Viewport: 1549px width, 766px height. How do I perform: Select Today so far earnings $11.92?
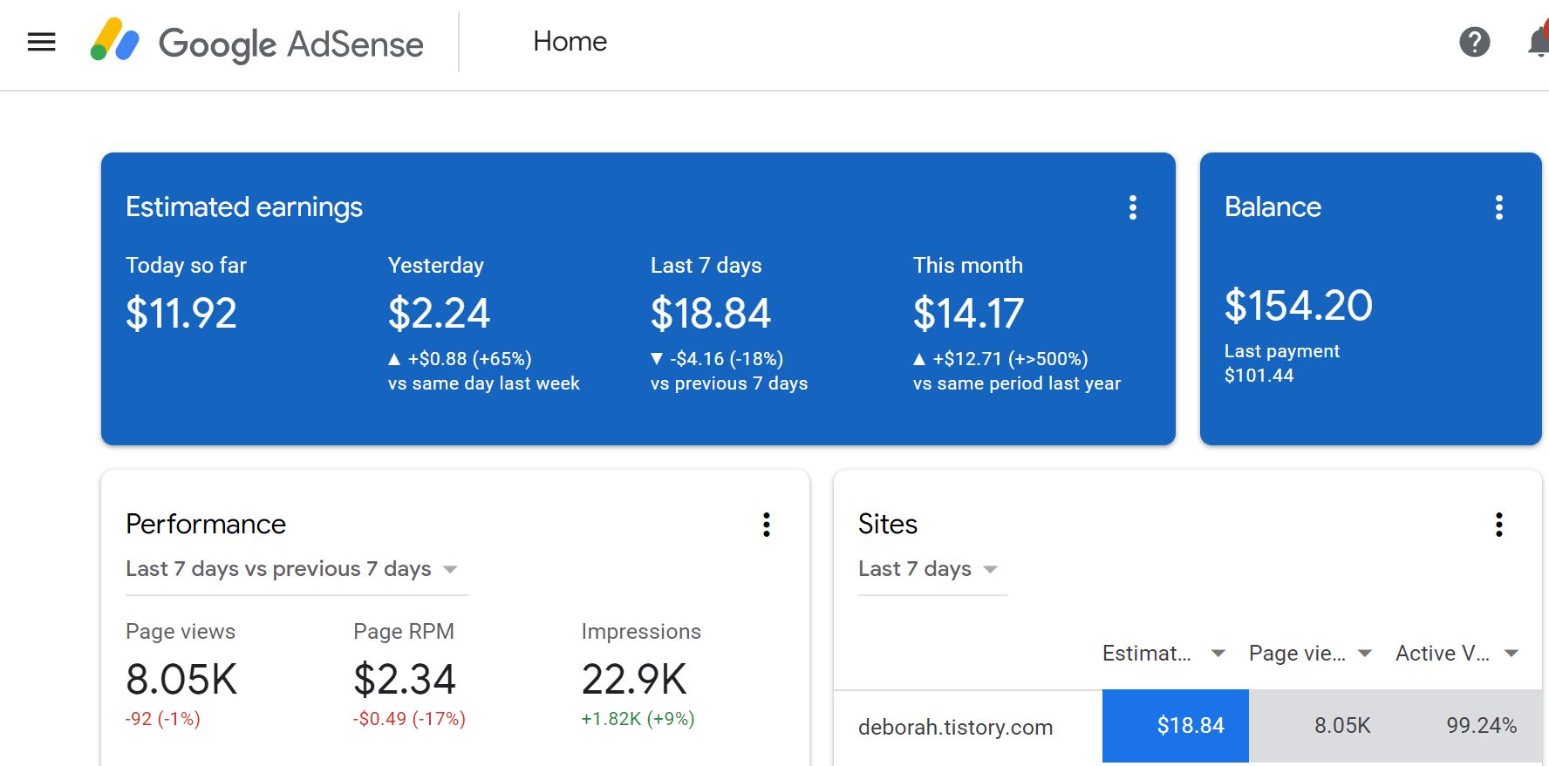pyautogui.click(x=181, y=314)
